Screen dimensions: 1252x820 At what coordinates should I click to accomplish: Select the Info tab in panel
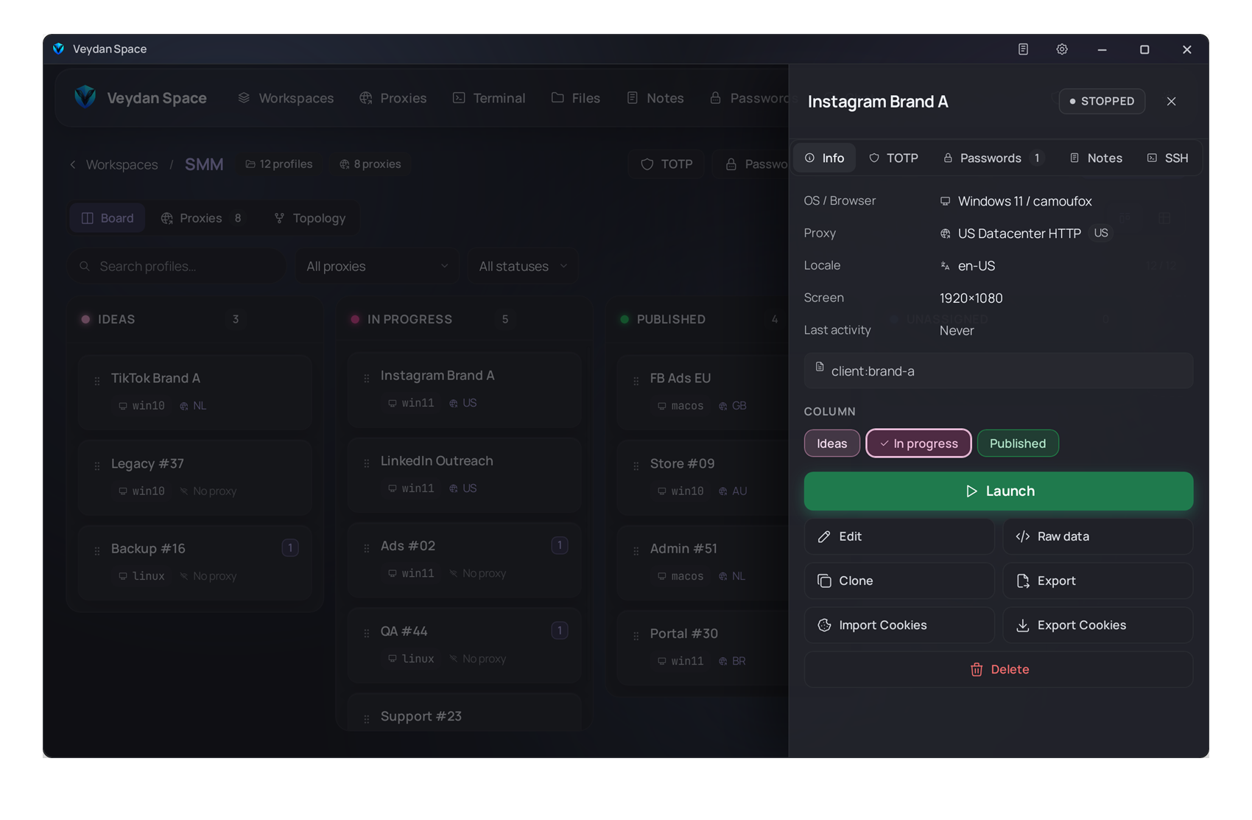pos(825,158)
